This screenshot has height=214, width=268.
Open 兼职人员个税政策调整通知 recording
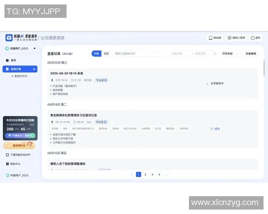click(68, 164)
